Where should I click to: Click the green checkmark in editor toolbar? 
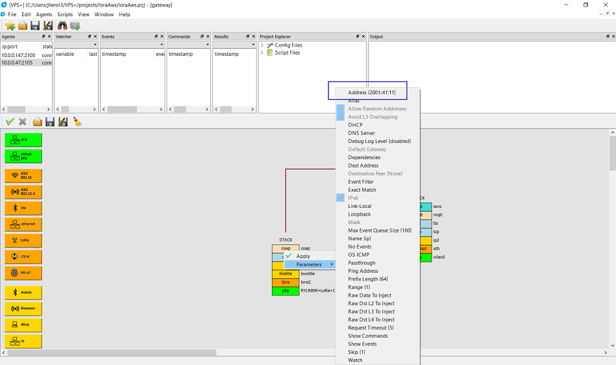tap(10, 121)
